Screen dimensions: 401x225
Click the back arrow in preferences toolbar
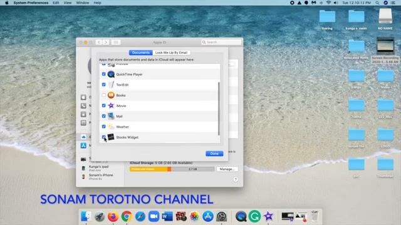[x=99, y=42]
